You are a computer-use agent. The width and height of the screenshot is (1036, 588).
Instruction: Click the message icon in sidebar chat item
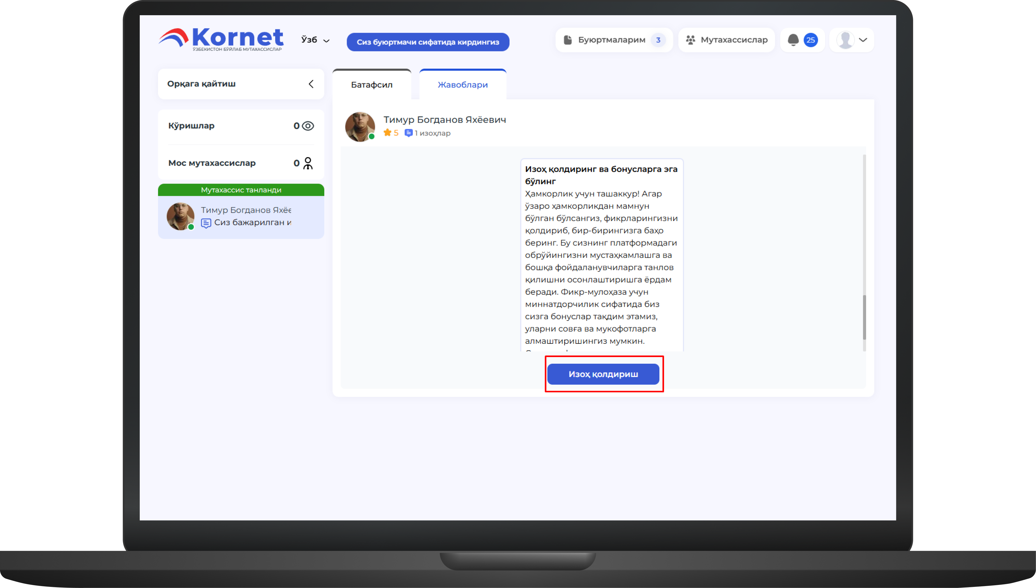(206, 223)
